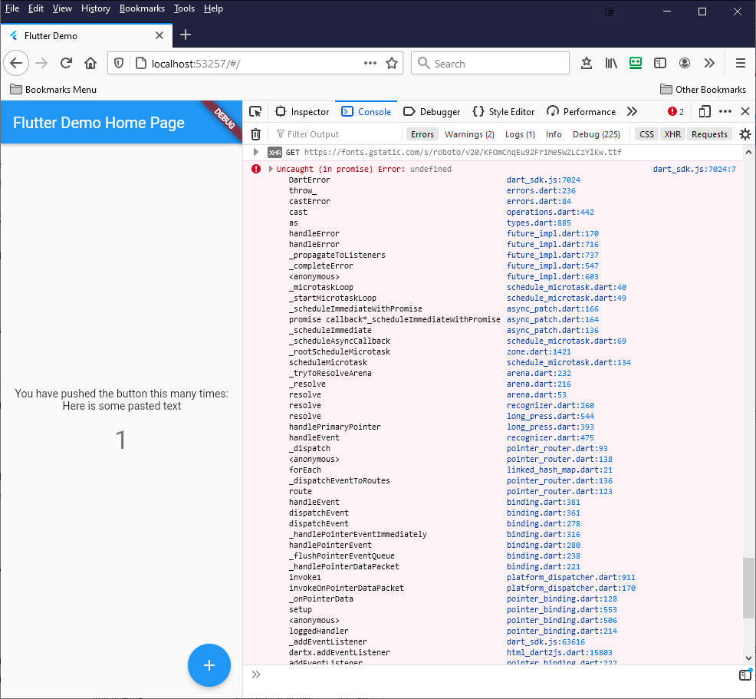Select the Console tab
This screenshot has width=756, height=699.
point(366,112)
